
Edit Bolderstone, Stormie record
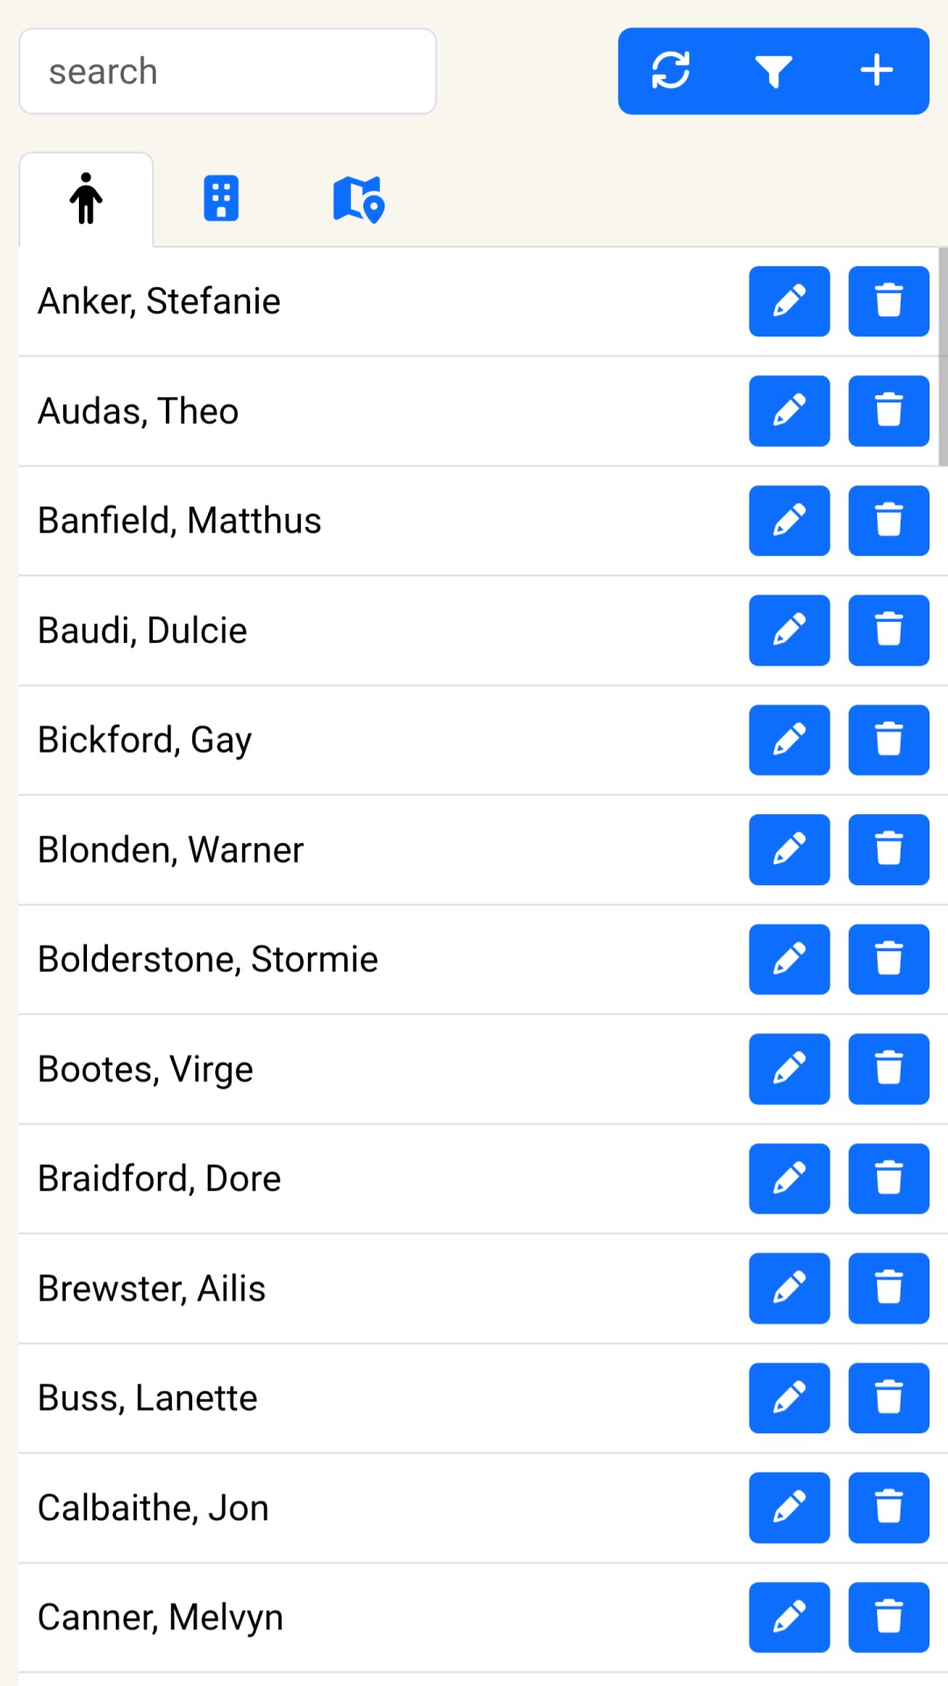pos(788,959)
